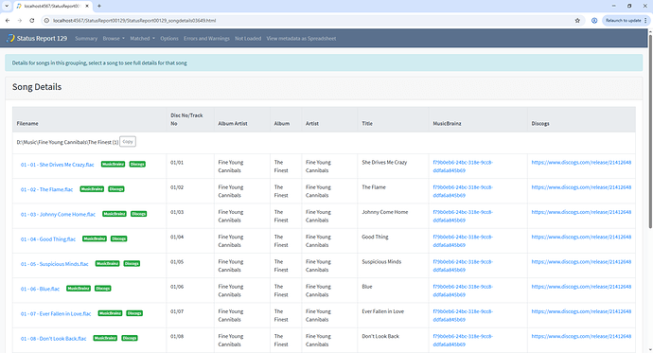Image resolution: width=653 pixels, height=353 pixels.
Task: Open MusicBrainz ID link for Suspicious Minds
Action: [463, 266]
